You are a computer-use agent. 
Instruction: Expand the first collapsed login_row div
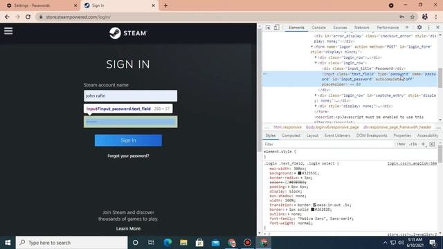[316, 57]
